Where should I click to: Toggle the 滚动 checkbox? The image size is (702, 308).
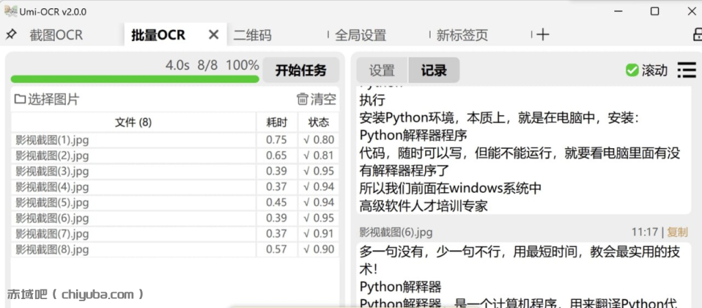coord(631,70)
